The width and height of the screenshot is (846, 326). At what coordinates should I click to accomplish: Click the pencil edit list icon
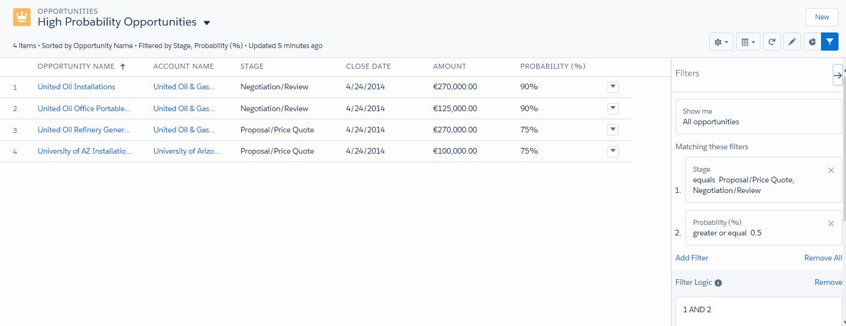click(792, 42)
